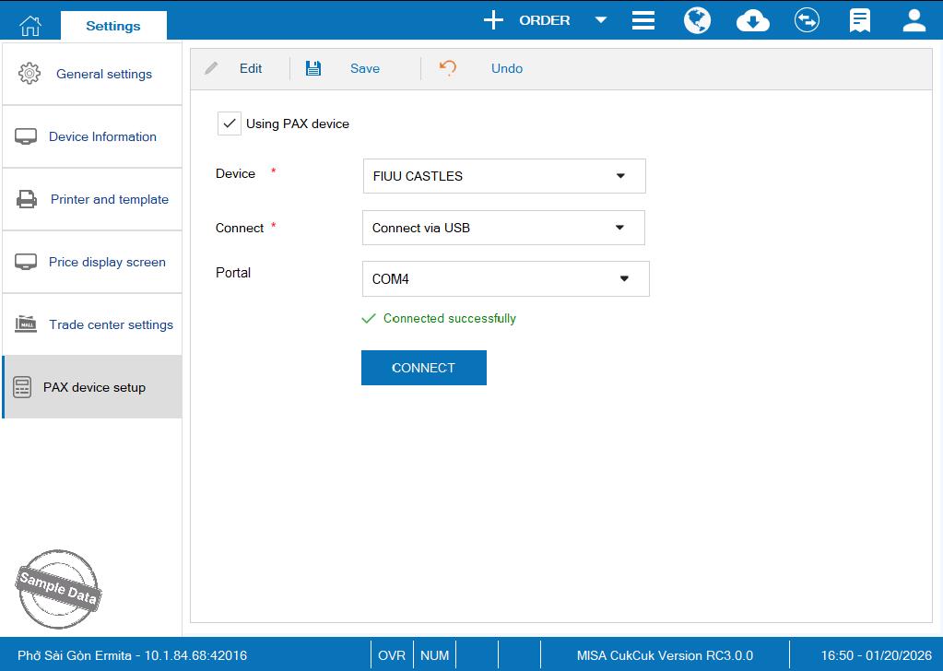This screenshot has height=671, width=943.
Task: Click the user profile icon
Action: (x=914, y=20)
